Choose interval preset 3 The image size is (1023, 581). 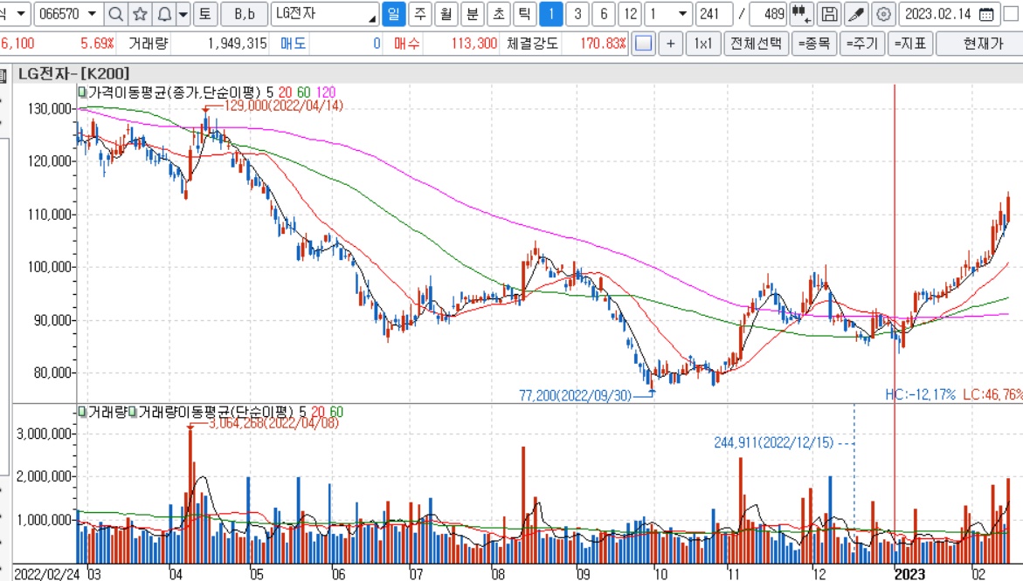pos(577,14)
